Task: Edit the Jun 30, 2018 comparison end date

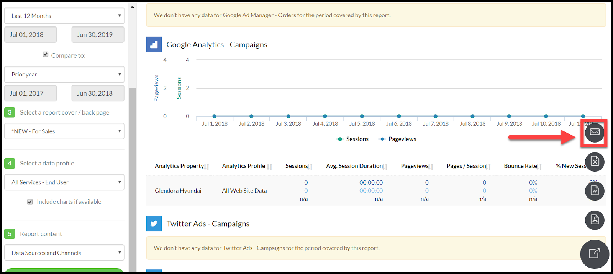Action: click(98, 93)
